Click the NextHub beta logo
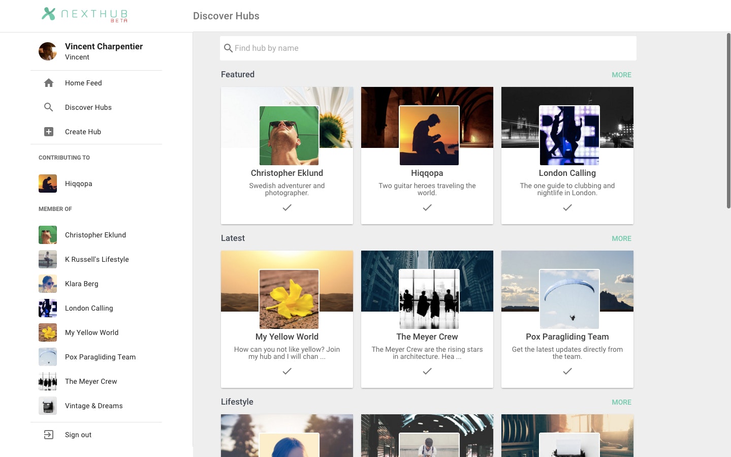731x457 pixels. 84,15
